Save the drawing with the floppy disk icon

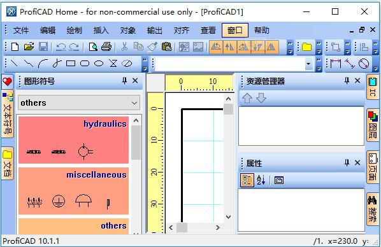43,47
